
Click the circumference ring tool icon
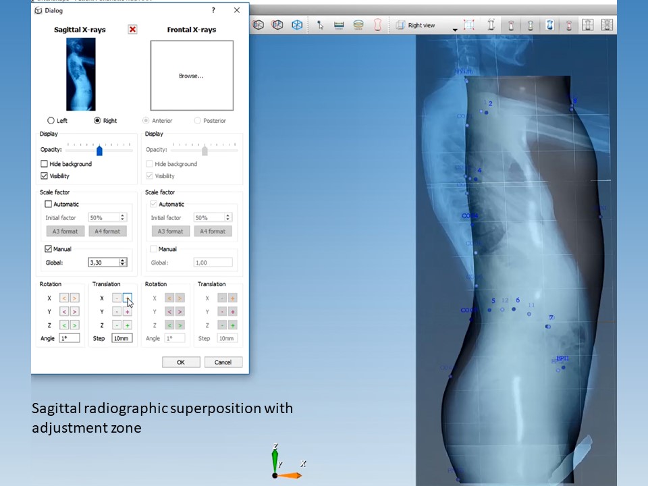pos(358,25)
